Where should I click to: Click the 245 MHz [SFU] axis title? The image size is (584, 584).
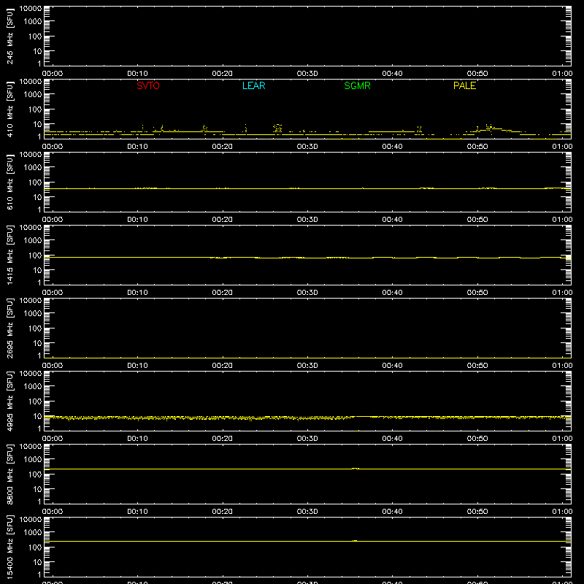pos(9,36)
